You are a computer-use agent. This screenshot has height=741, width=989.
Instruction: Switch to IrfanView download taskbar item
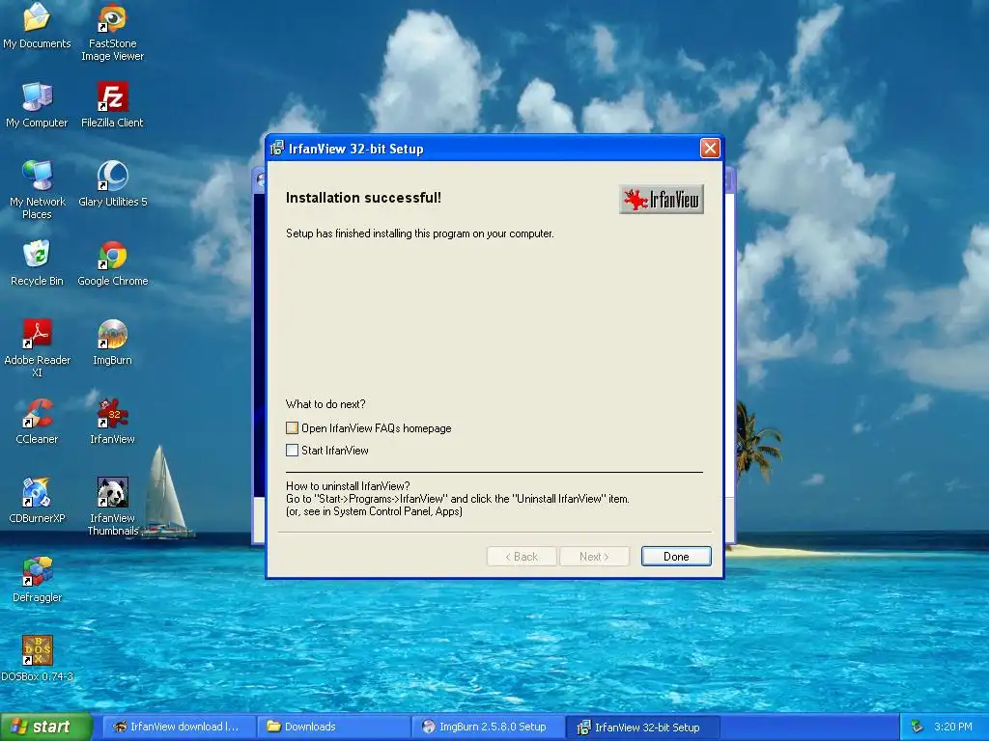pyautogui.click(x=179, y=727)
